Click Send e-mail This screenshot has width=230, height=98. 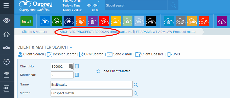[x=119, y=54]
